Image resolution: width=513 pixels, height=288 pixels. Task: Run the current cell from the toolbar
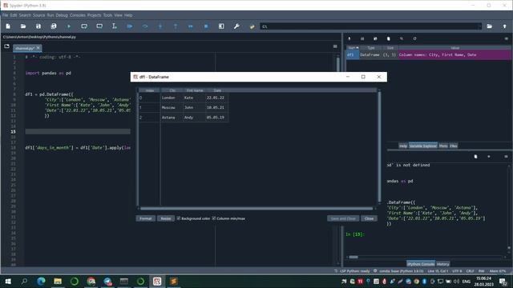[x=84, y=26]
